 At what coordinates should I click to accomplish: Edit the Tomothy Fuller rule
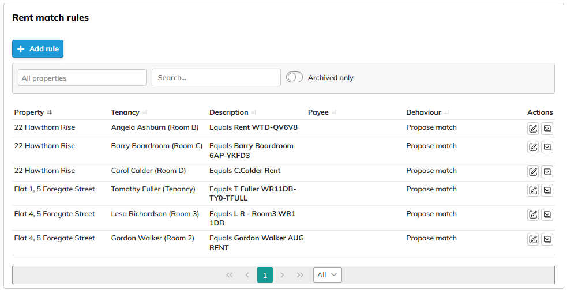[x=533, y=190]
